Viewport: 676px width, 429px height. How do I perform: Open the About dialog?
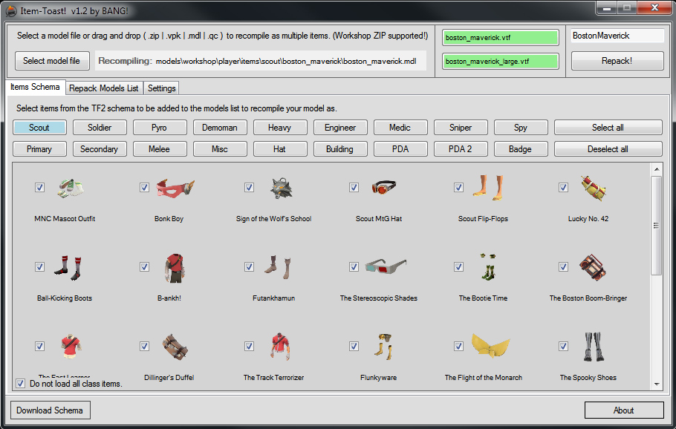(624, 410)
